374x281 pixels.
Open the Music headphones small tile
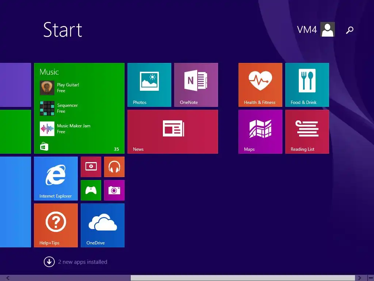[114, 167]
